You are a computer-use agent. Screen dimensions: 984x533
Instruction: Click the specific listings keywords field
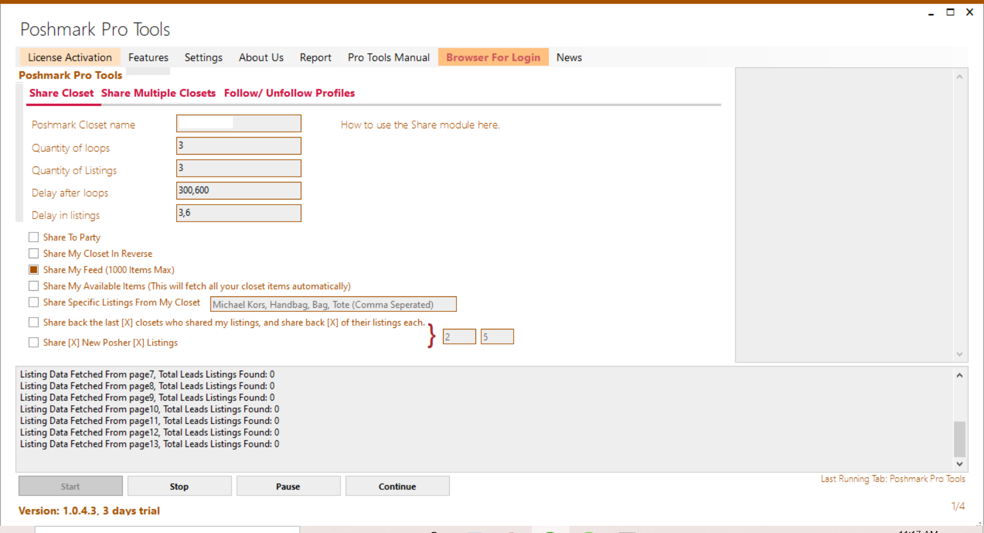[x=333, y=304]
